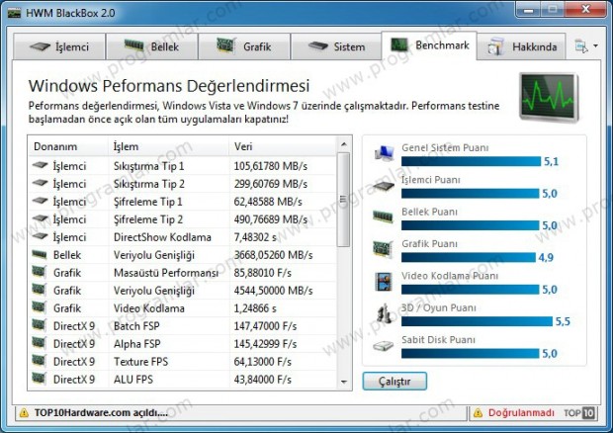Click the Doğrulanmadı status text
613x433 pixels.
point(521,412)
